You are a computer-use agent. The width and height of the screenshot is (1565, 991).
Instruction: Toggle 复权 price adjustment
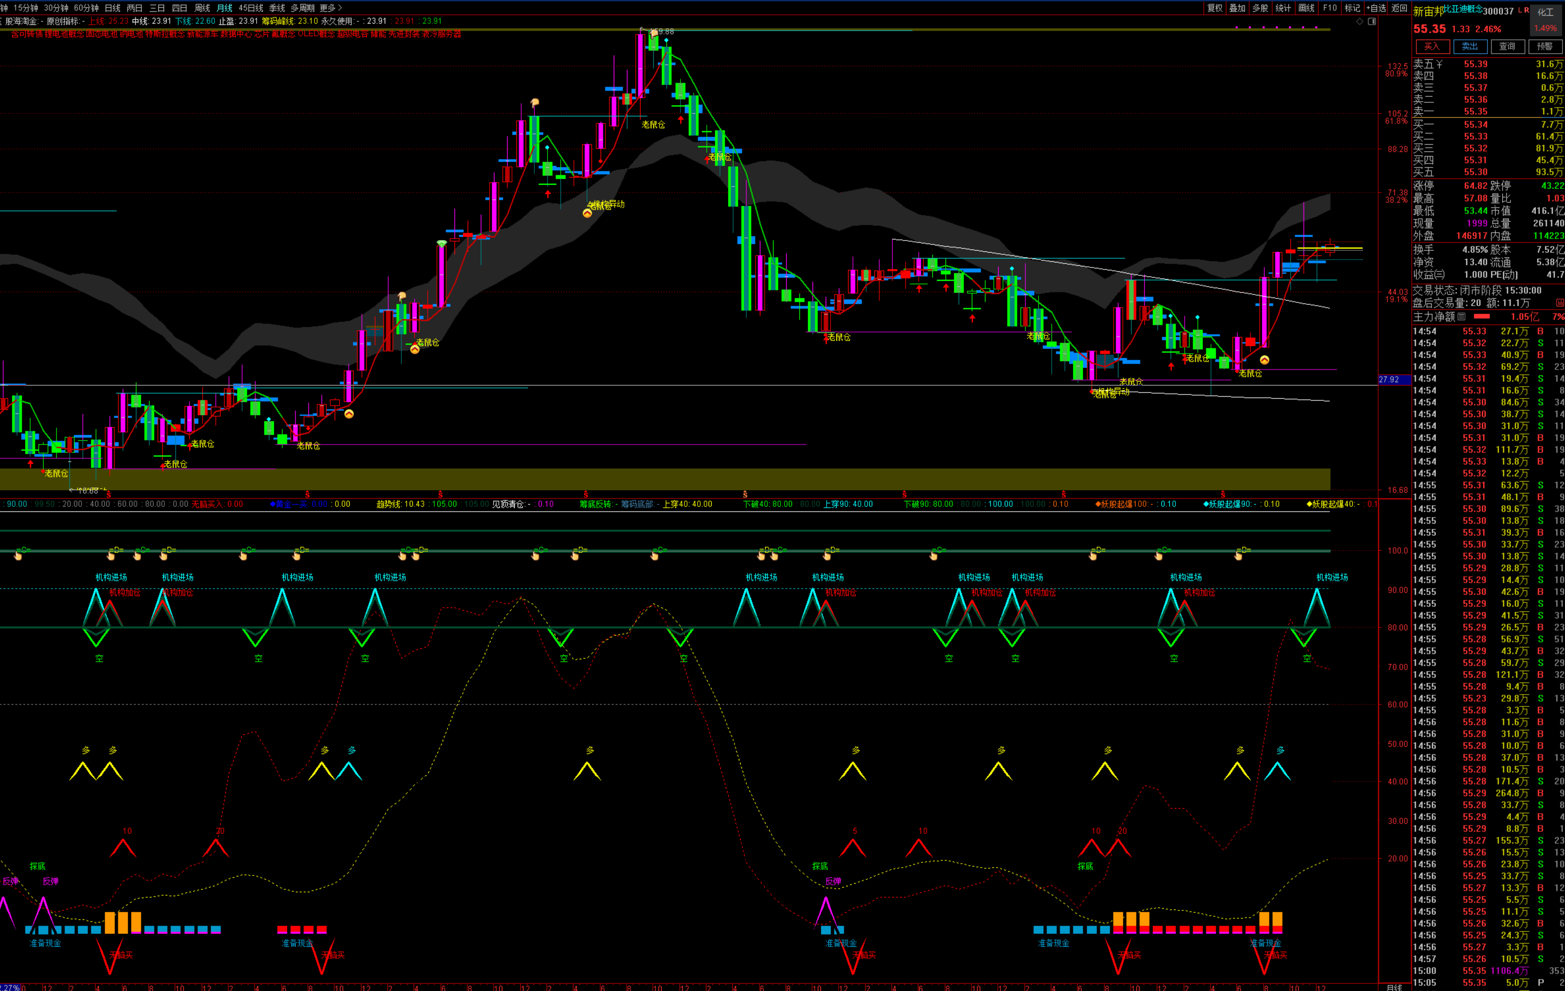point(1214,8)
